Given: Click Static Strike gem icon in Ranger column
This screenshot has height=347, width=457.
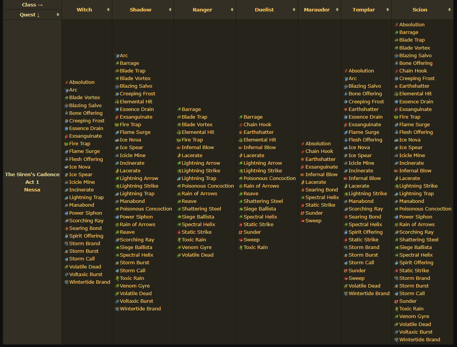Looking at the screenshot, I should click(x=179, y=232).
